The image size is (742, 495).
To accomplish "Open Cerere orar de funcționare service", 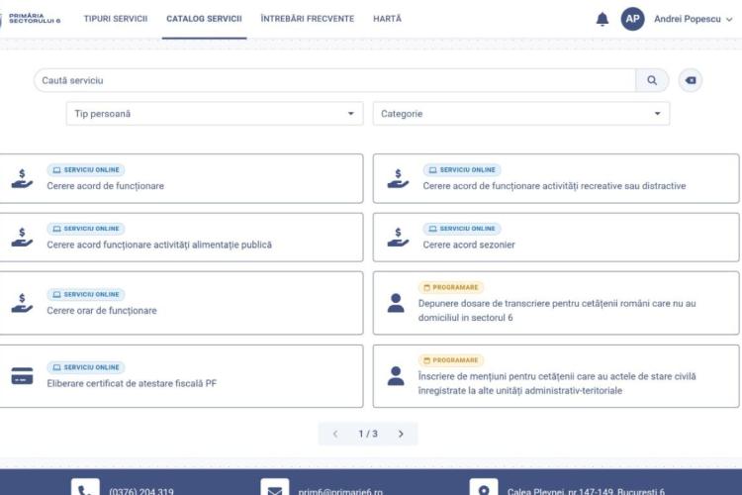I will [x=181, y=303].
